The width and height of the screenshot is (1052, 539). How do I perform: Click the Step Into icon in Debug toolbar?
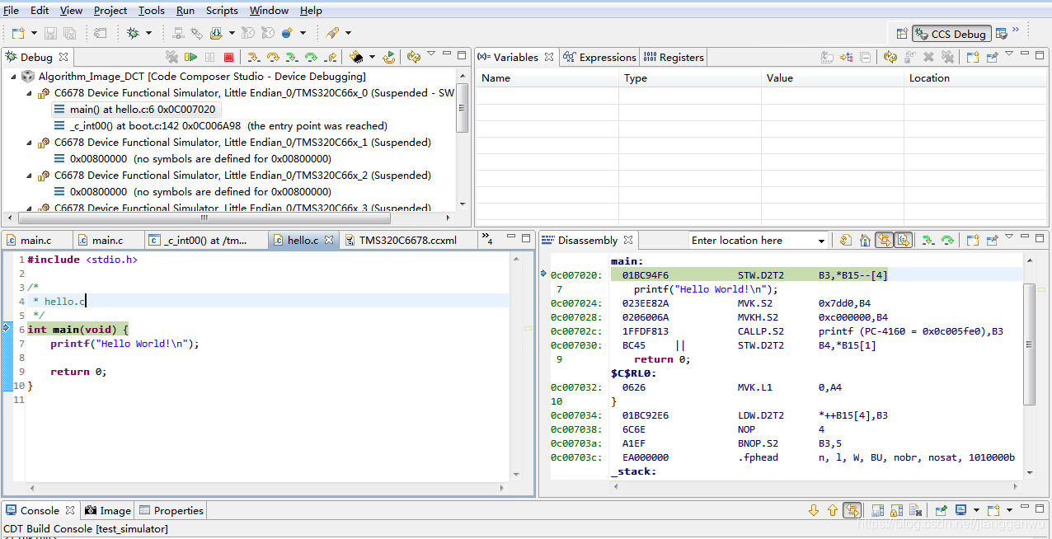[x=254, y=57]
